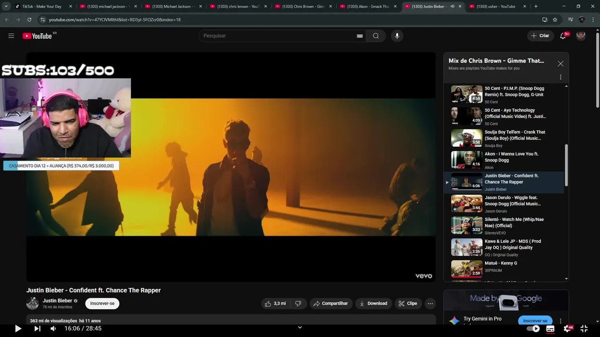Image resolution: width=600 pixels, height=337 pixels.
Task: Install app icon in address bar
Action: point(545,20)
